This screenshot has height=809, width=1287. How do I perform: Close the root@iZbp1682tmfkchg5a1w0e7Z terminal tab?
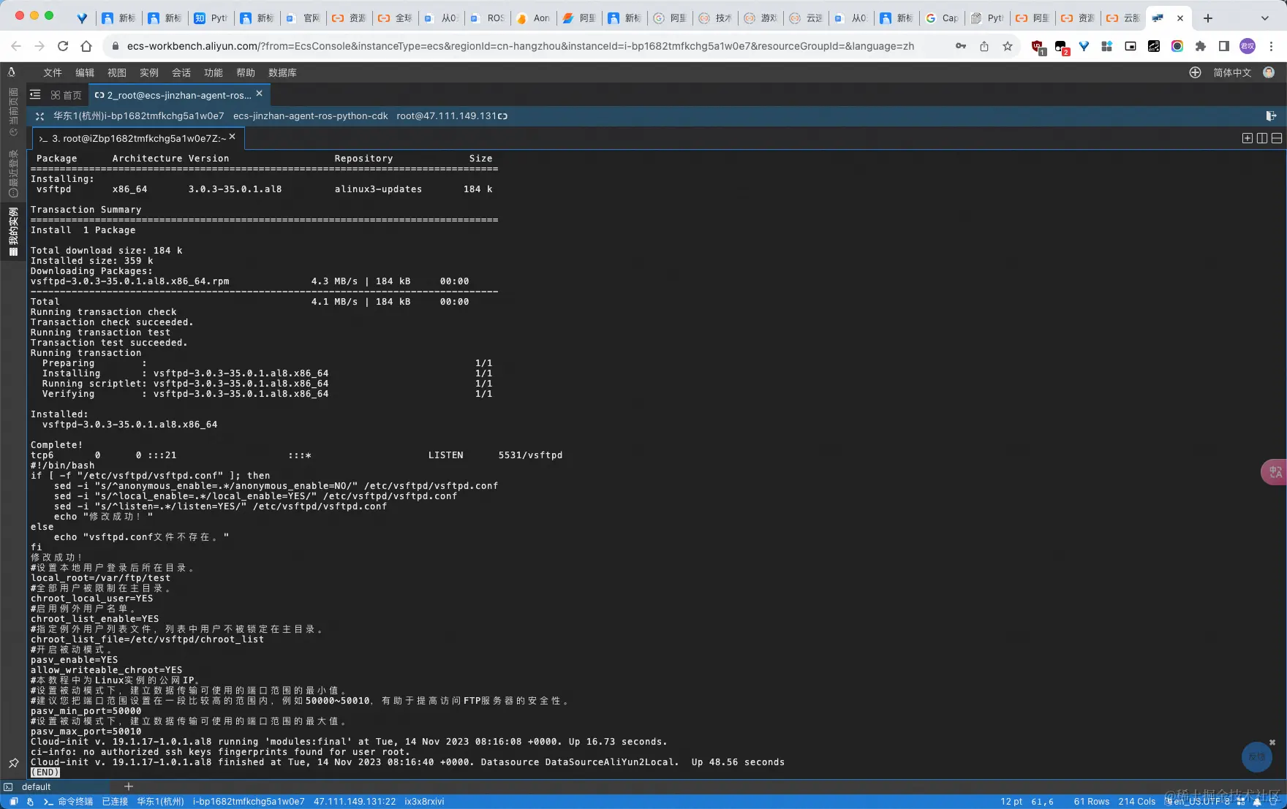[x=233, y=137]
